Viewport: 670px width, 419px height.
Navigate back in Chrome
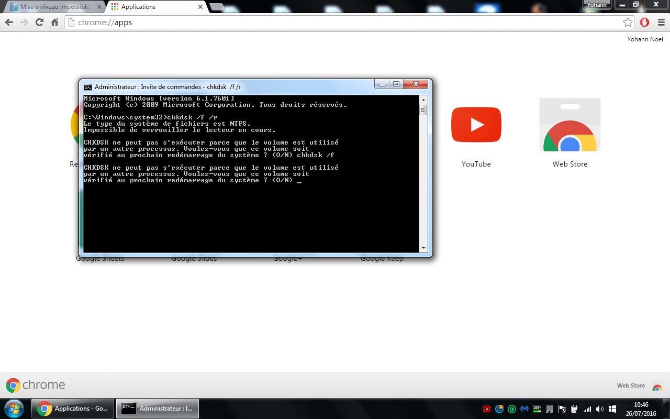tap(9, 22)
